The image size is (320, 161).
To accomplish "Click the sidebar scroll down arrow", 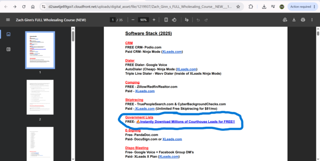I will tap(73, 159).
